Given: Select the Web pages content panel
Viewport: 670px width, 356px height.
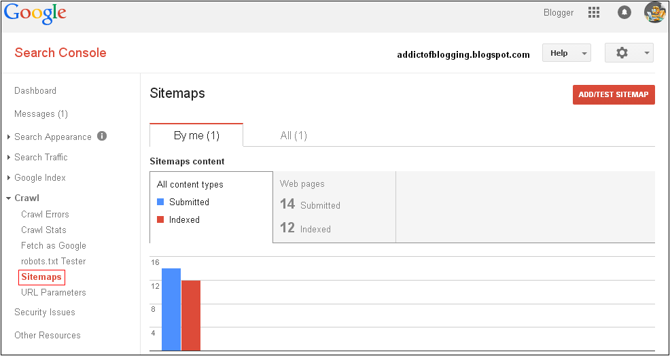Looking at the screenshot, I should coord(334,207).
